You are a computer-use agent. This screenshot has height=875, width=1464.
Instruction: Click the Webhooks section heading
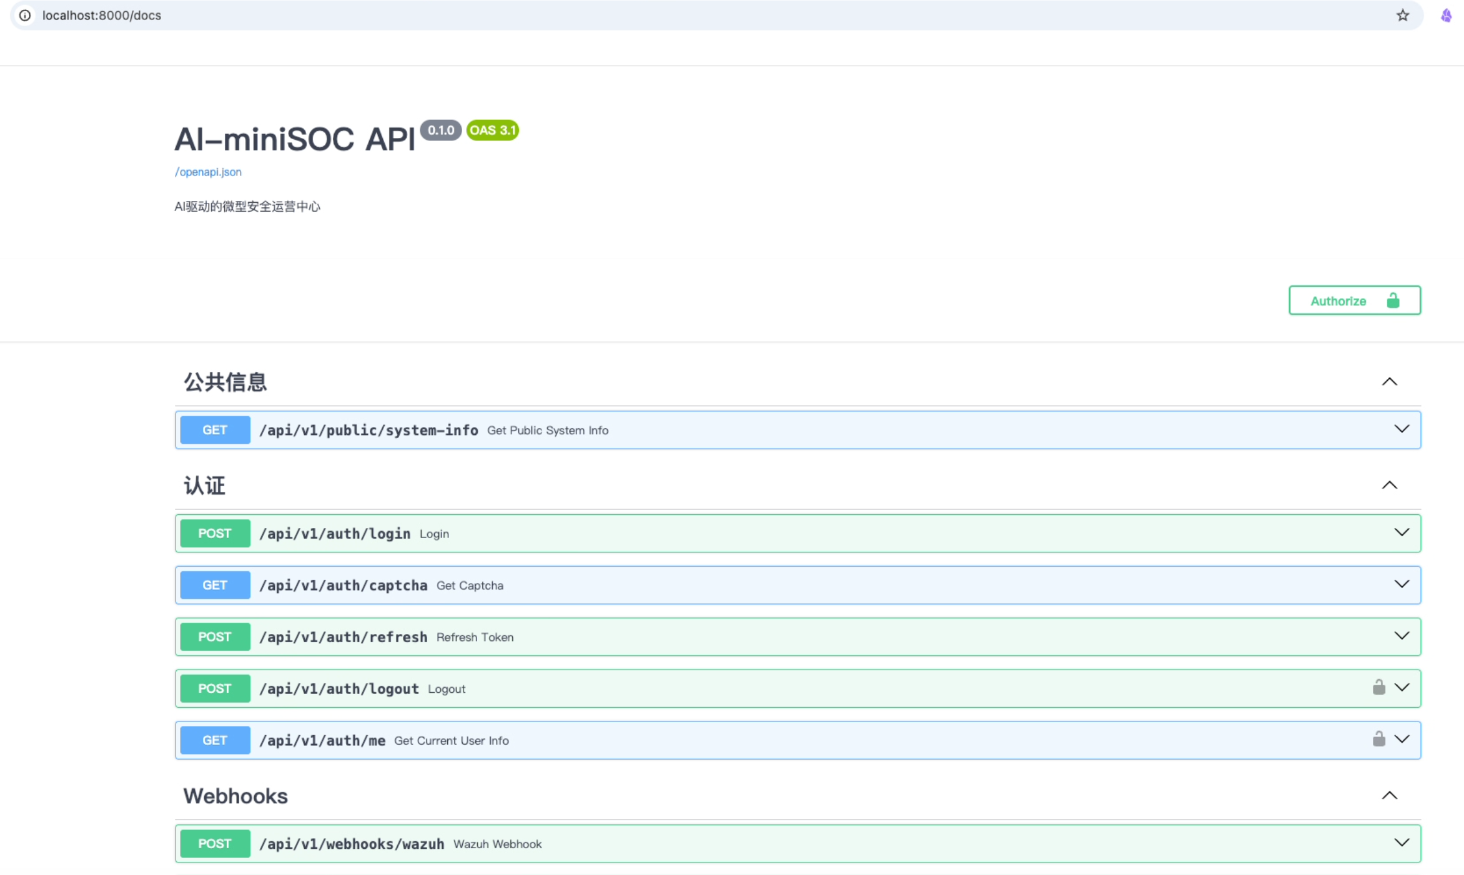(235, 796)
